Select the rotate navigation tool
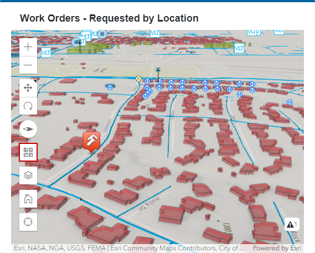This screenshot has width=315, height=253. pos(28,106)
